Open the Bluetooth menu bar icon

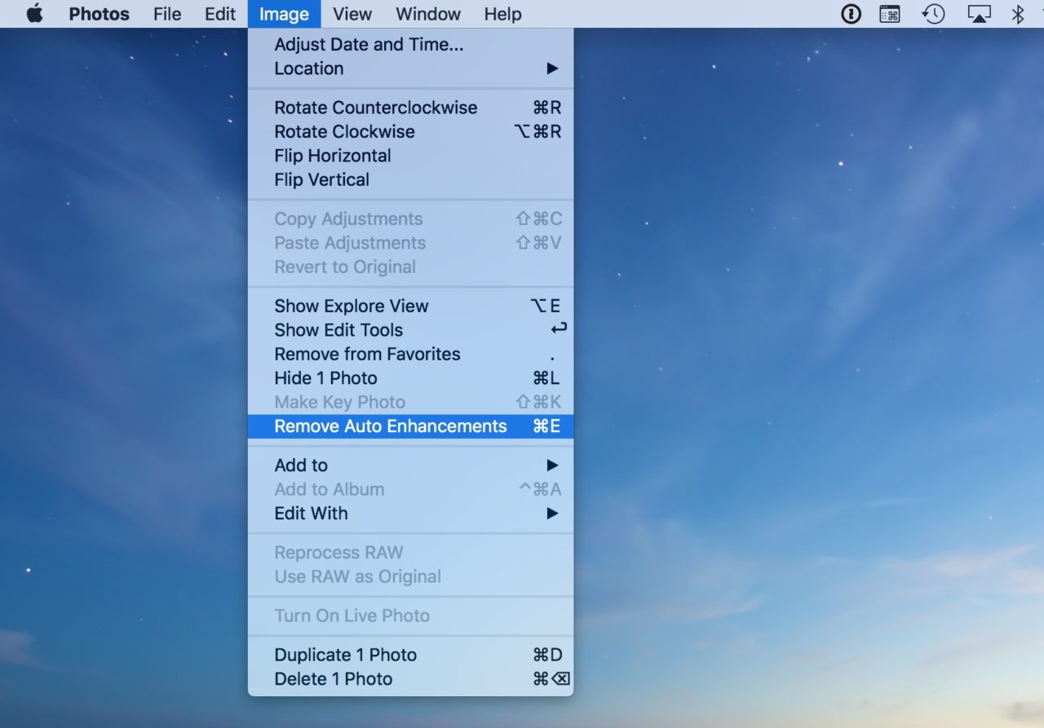[x=1018, y=14]
